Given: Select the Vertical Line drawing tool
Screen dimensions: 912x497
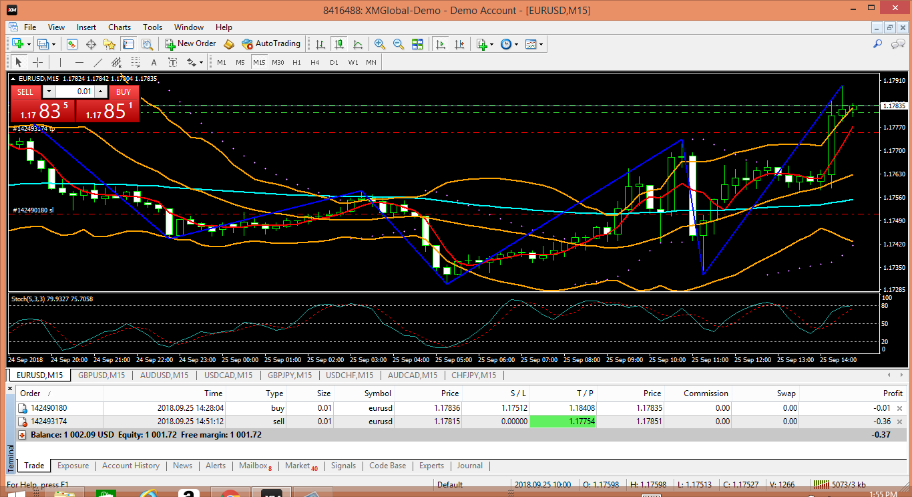Looking at the screenshot, I should (x=61, y=62).
